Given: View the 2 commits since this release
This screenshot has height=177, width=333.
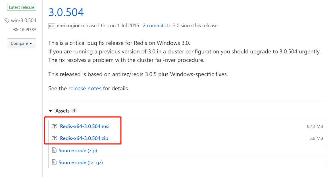Looking at the screenshot, I should tap(154, 26).
